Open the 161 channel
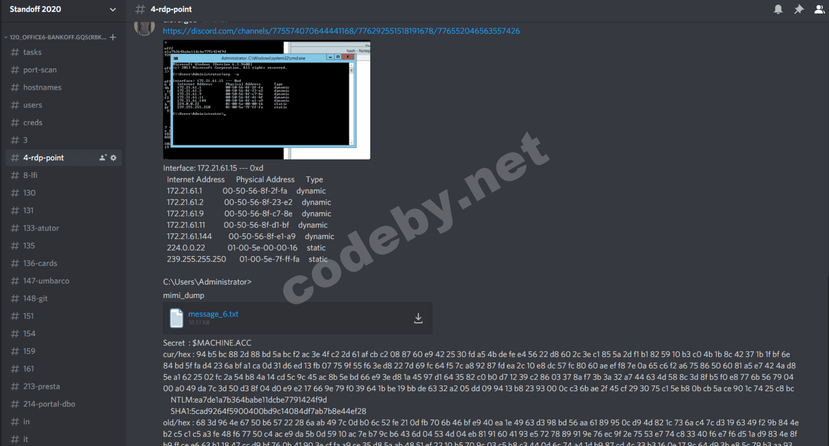This screenshot has width=829, height=446. (63, 369)
